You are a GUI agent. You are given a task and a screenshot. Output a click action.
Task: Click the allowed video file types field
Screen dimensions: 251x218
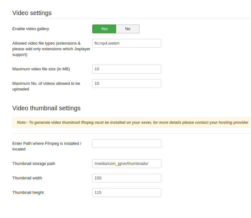point(126,43)
